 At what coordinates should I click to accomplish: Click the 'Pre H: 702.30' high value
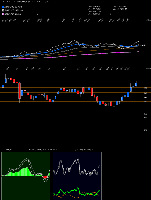[x=95, y=9]
